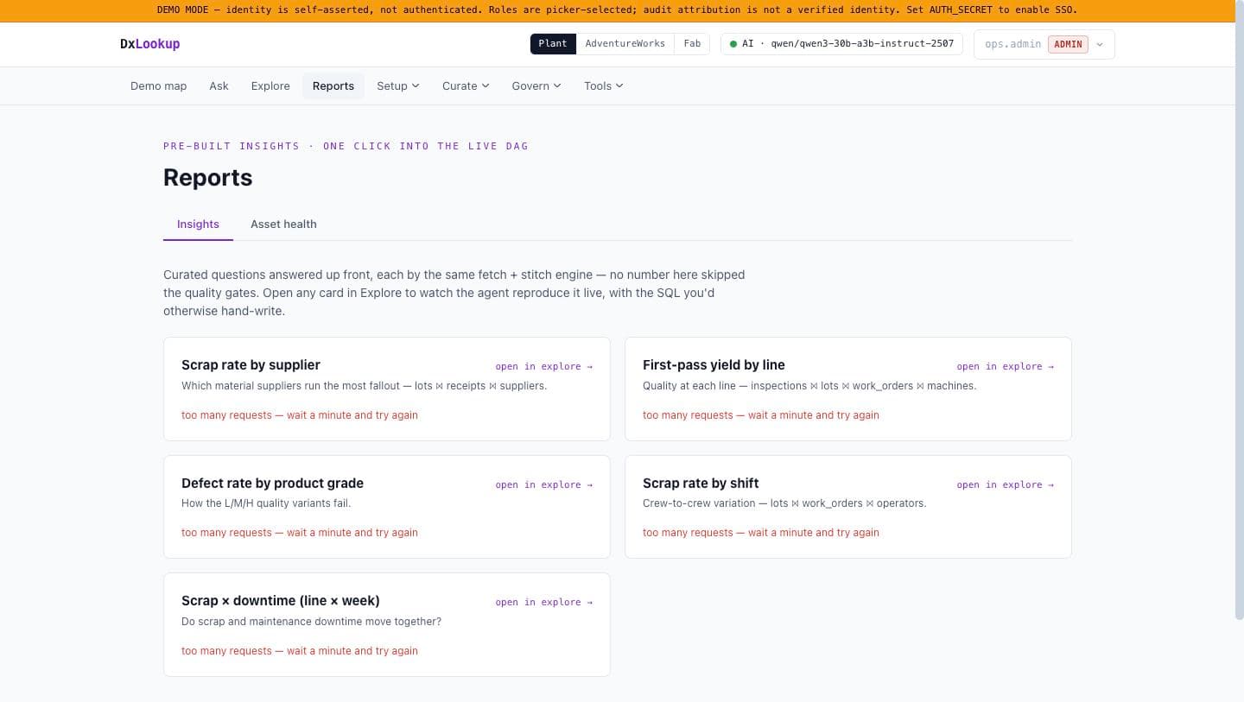Click the "Scrap × downtime (line × week)" title
The height and width of the screenshot is (702, 1244).
pos(281,601)
